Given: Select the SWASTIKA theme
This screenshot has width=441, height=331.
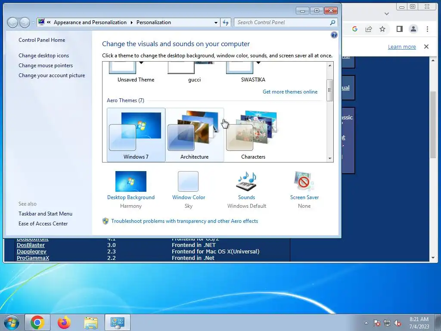Looking at the screenshot, I should click(253, 73).
